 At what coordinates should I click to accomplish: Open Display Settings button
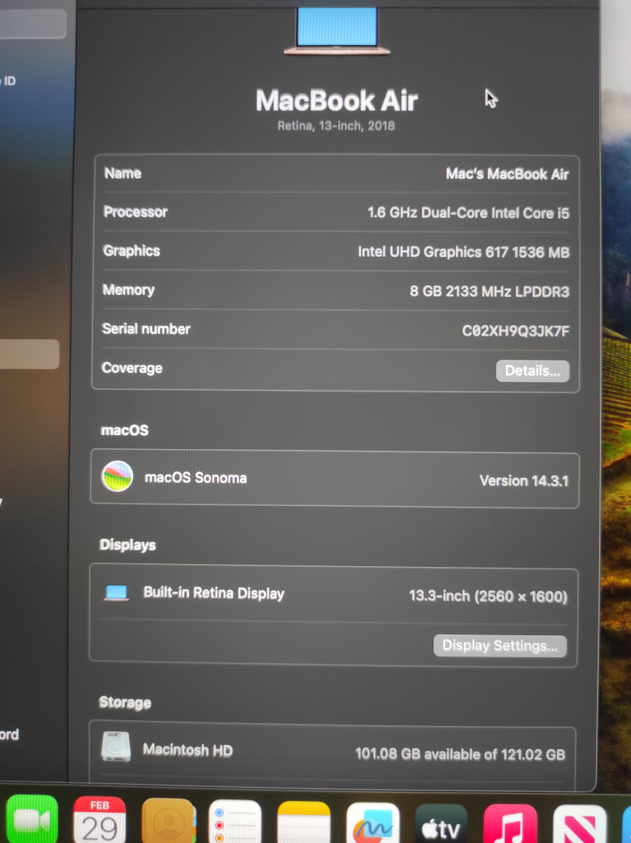pos(499,645)
